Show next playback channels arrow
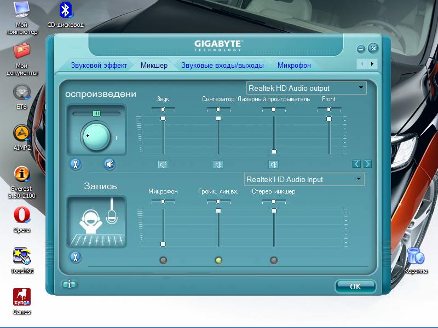Screen dimensions: 438x328 tap(367, 163)
